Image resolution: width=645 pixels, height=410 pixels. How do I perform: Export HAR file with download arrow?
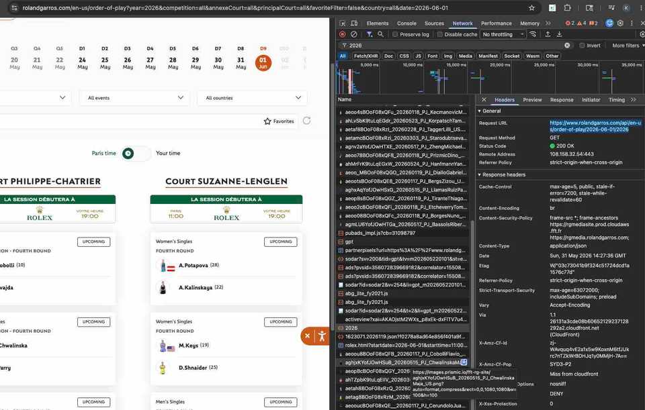[x=559, y=34]
